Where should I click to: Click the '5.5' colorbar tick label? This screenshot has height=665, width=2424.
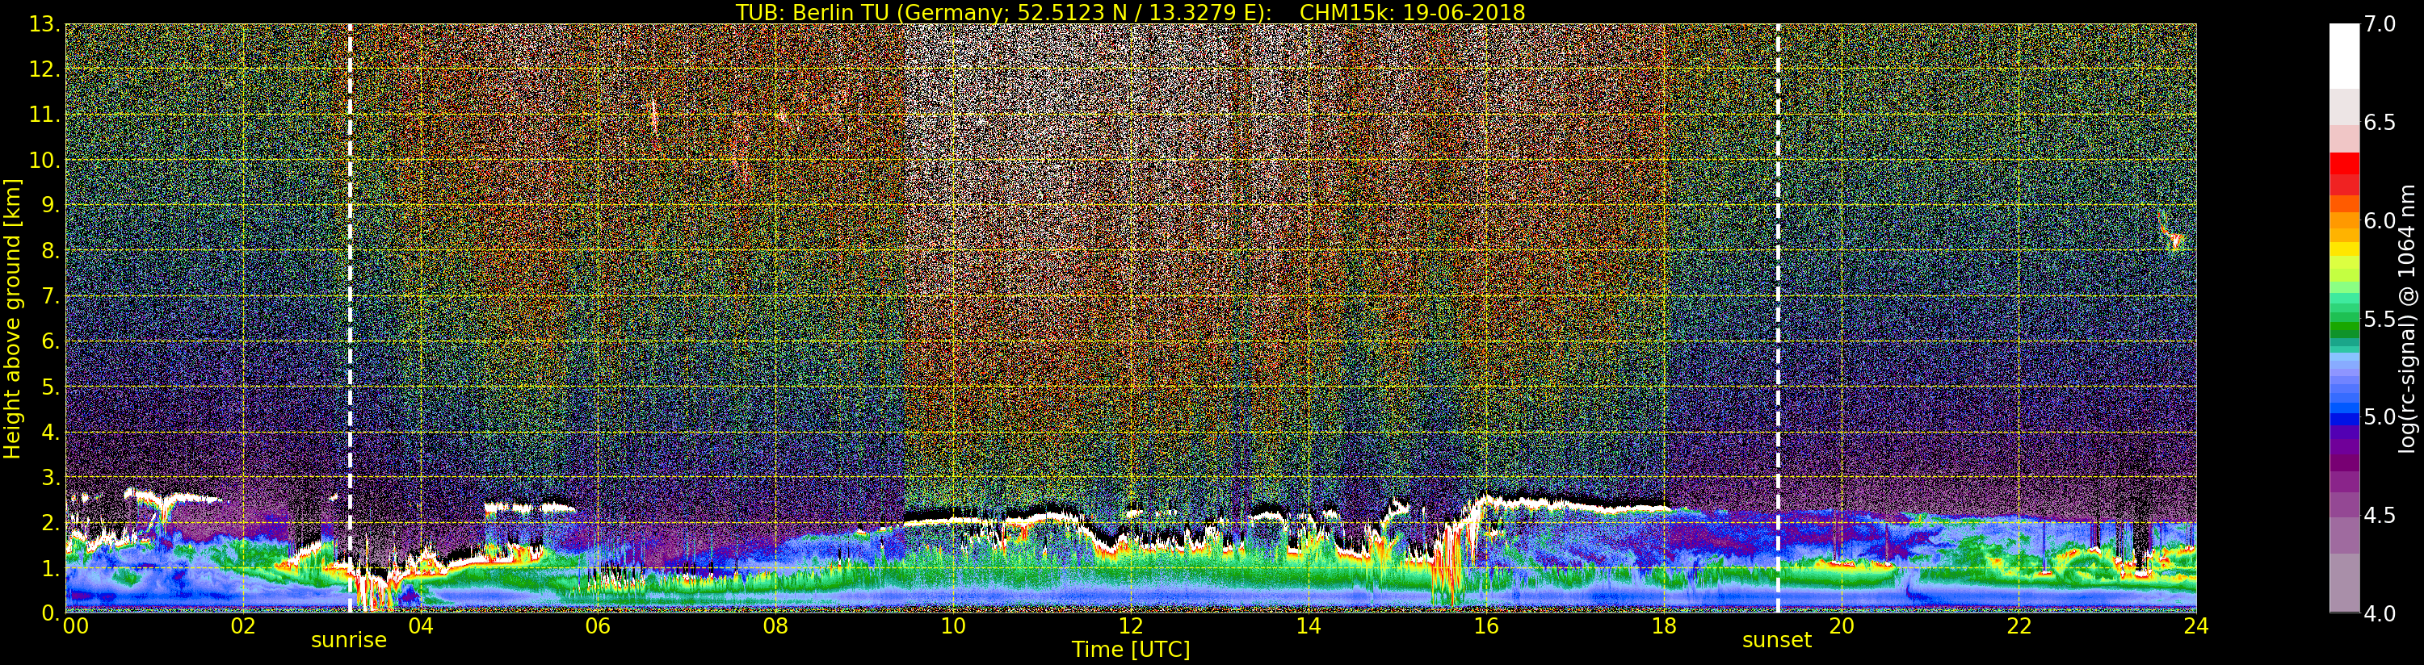2380,319
